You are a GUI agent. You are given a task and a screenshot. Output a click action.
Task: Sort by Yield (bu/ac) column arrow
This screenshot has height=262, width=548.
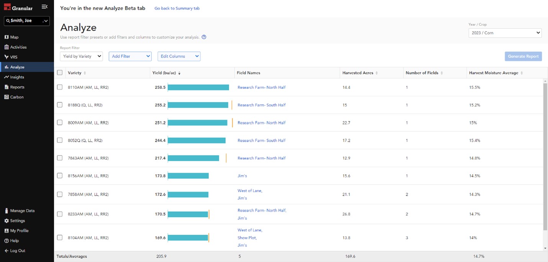point(179,73)
